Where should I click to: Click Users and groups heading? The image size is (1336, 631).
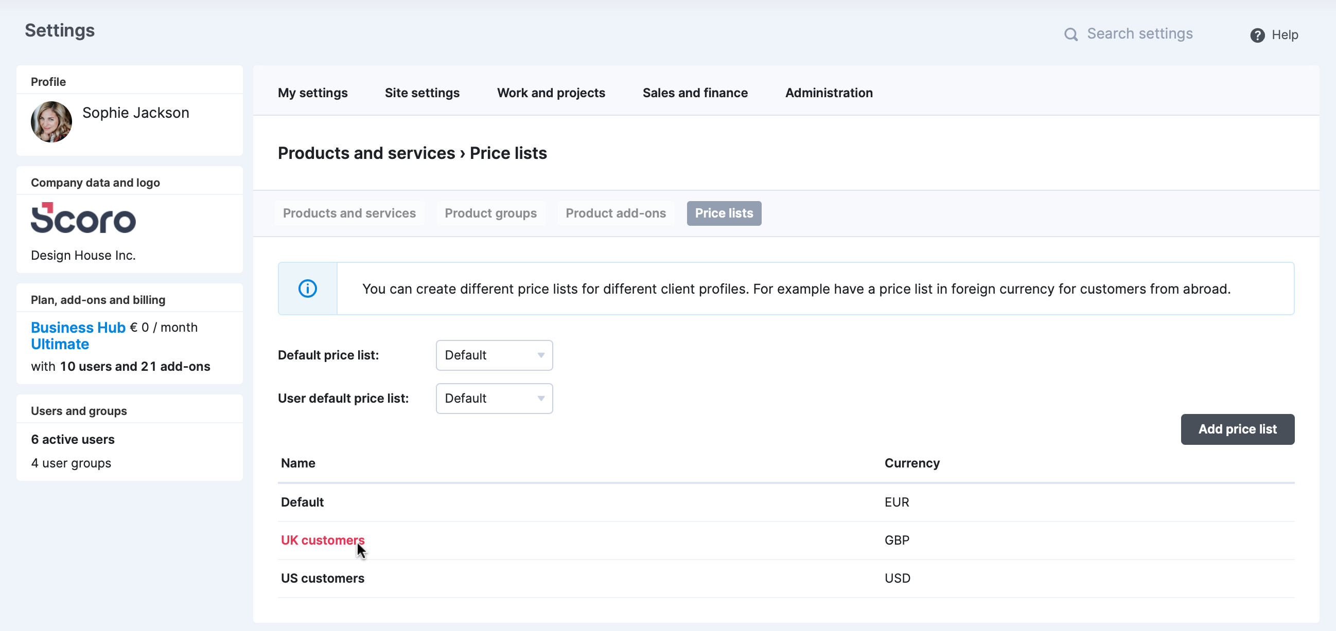(79, 411)
